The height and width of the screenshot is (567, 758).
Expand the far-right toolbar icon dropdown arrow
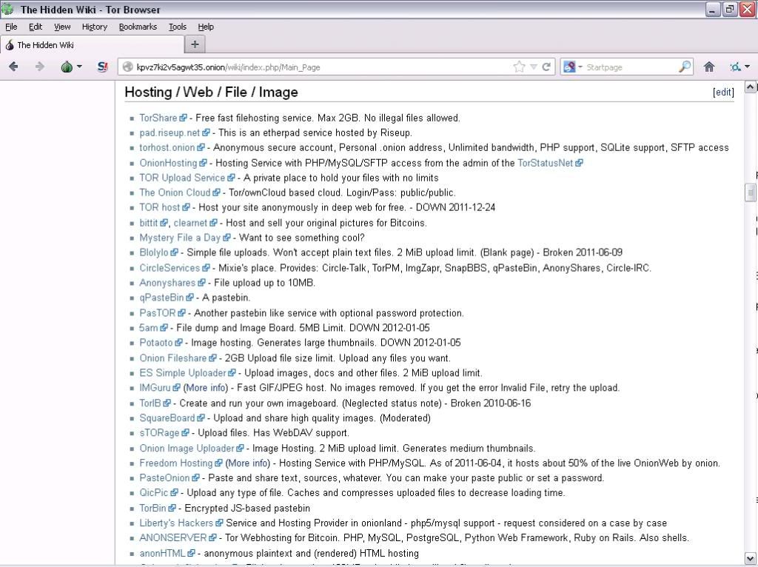[748, 67]
